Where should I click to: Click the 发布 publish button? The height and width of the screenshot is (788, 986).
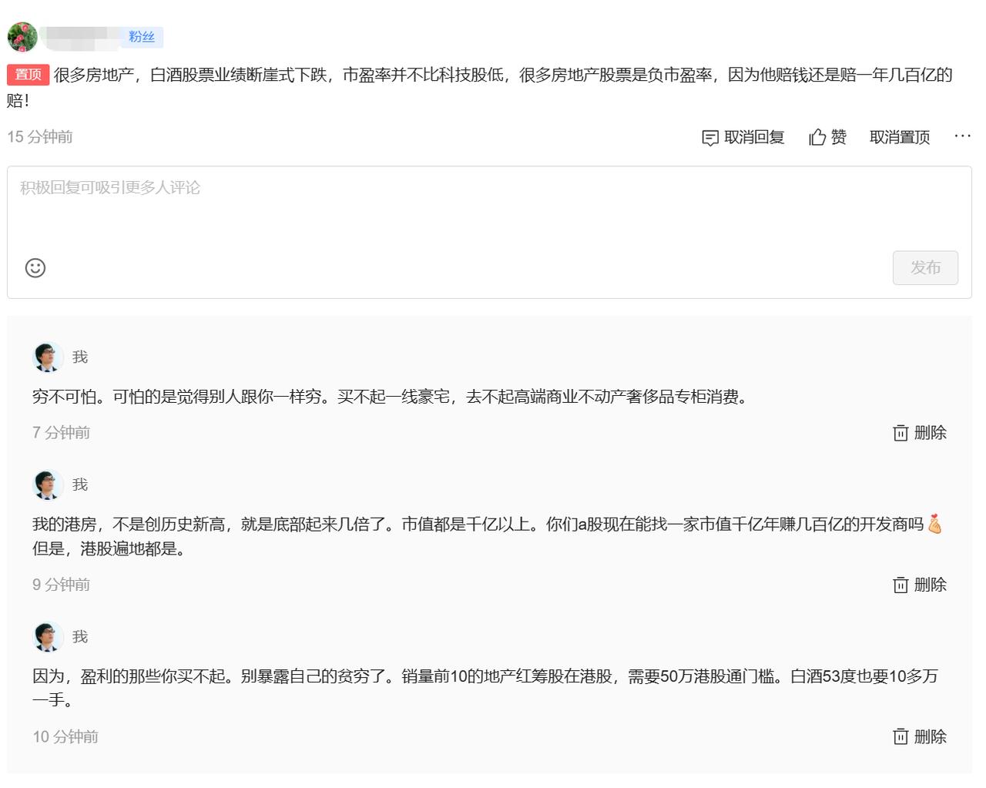(926, 268)
